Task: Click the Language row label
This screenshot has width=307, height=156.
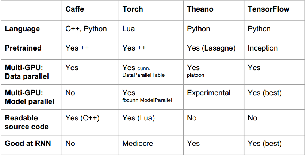Action: (x=22, y=29)
